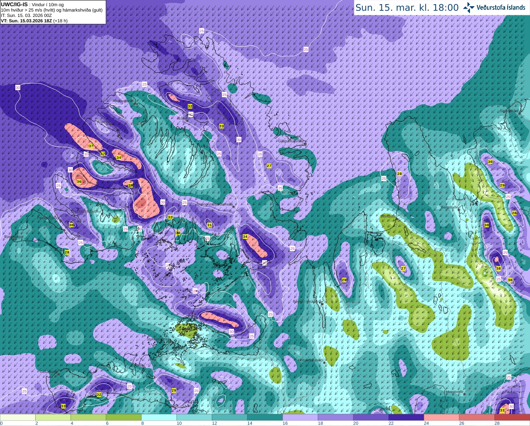530x426 pixels.
Task: Pick the 22–24 m/s dark indigo legend swatch
Action: click(407, 417)
